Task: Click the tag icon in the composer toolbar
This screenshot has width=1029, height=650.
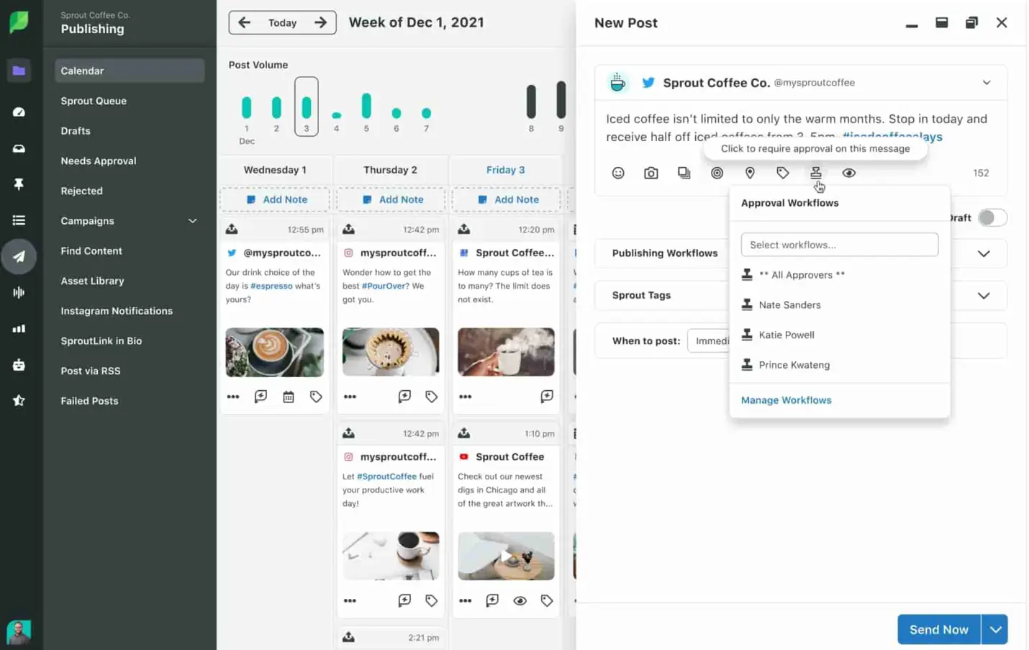Action: pyautogui.click(x=783, y=173)
